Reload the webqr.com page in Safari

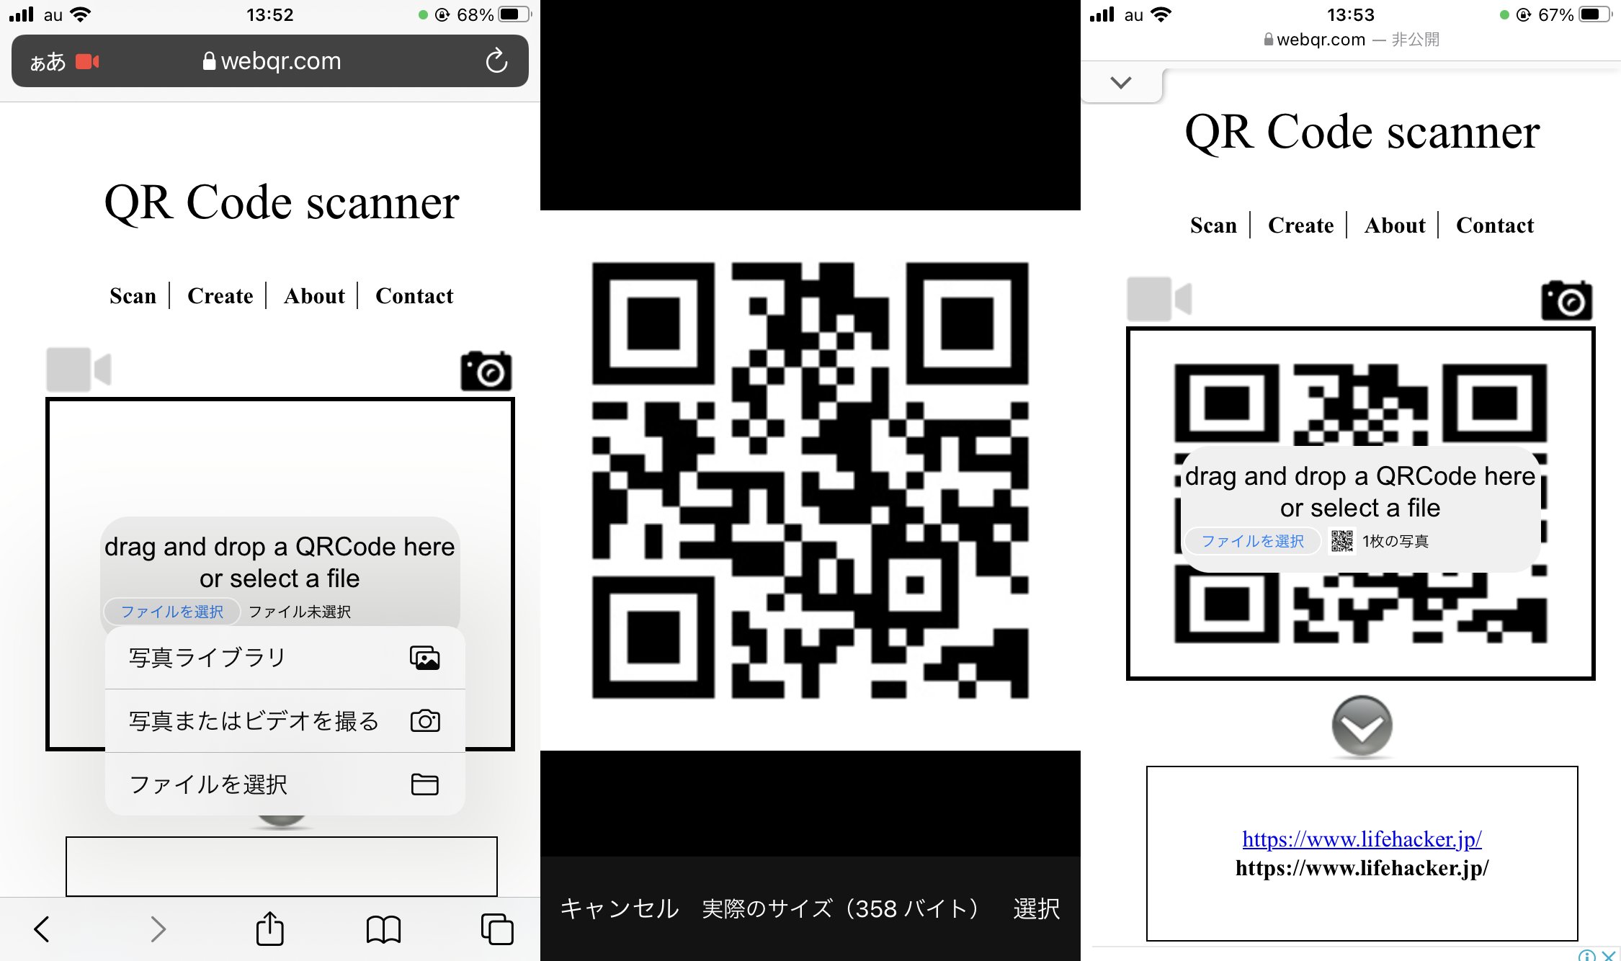(x=496, y=61)
